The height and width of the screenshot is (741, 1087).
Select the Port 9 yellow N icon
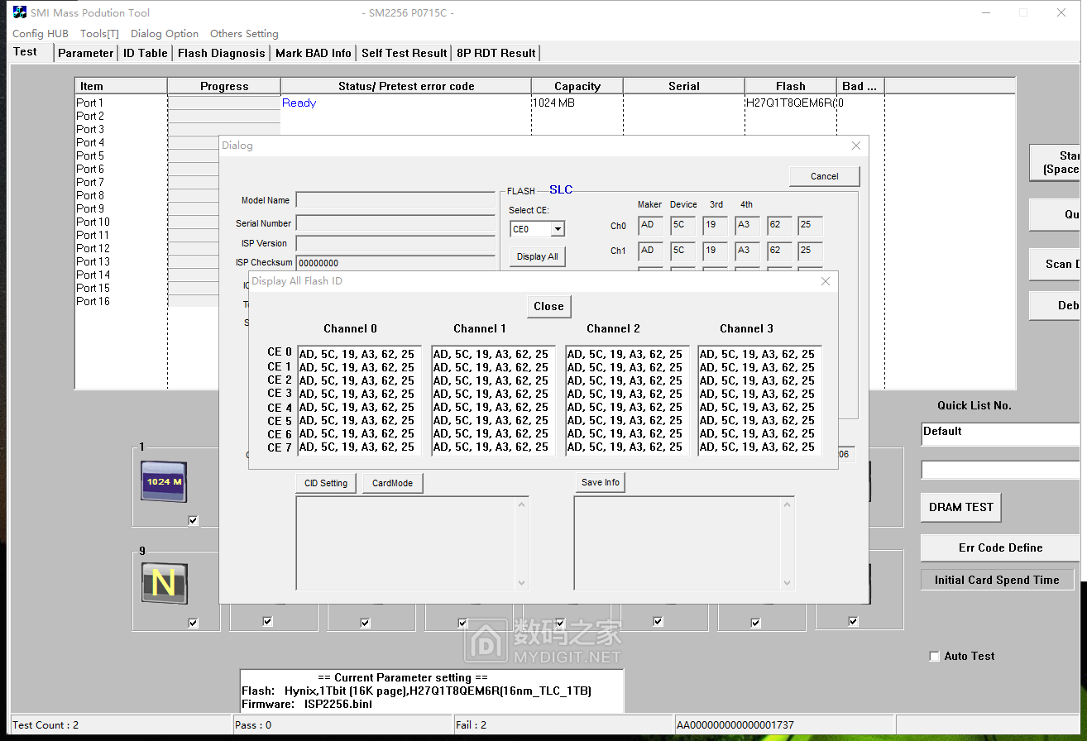[x=164, y=584]
